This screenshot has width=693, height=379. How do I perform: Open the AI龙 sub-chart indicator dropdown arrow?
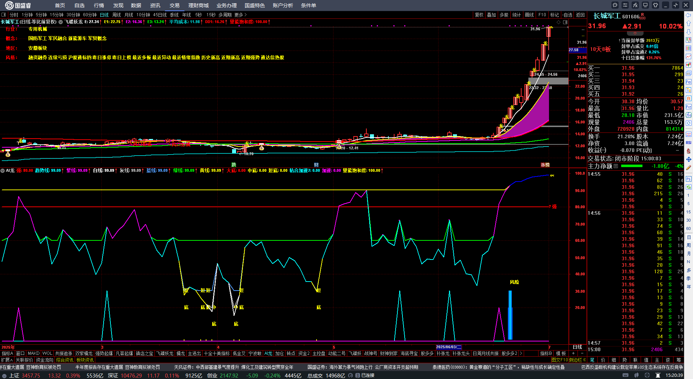(x=3, y=170)
